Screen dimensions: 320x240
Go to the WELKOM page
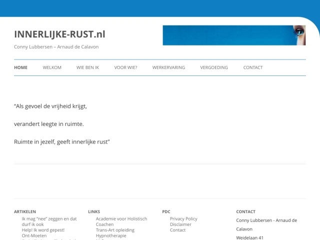pos(52,67)
